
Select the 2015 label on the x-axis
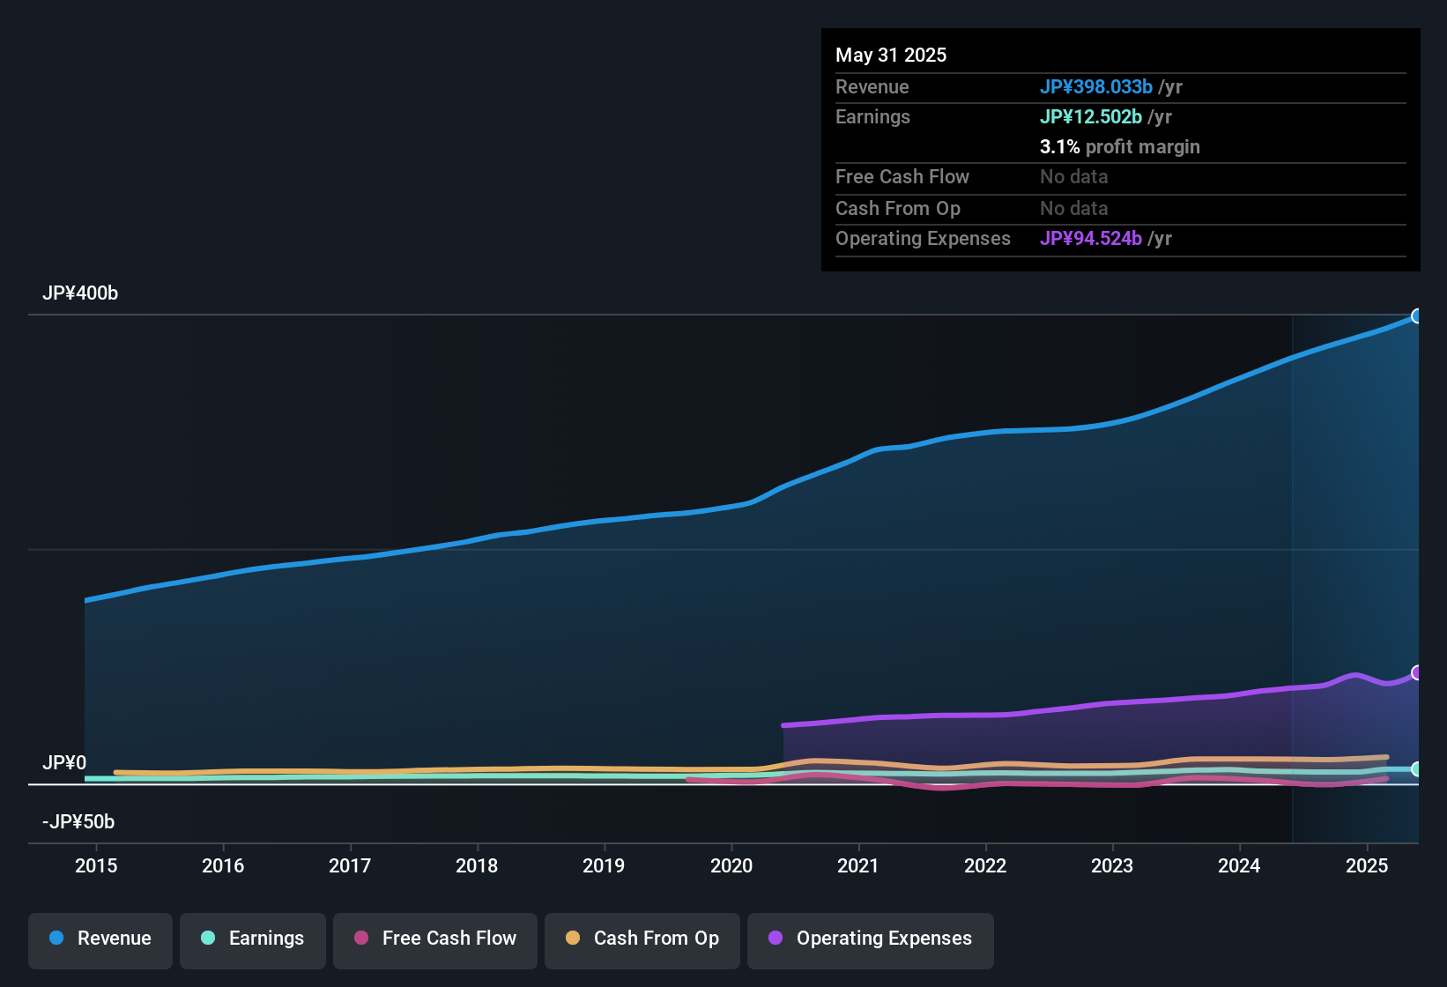pos(96,866)
